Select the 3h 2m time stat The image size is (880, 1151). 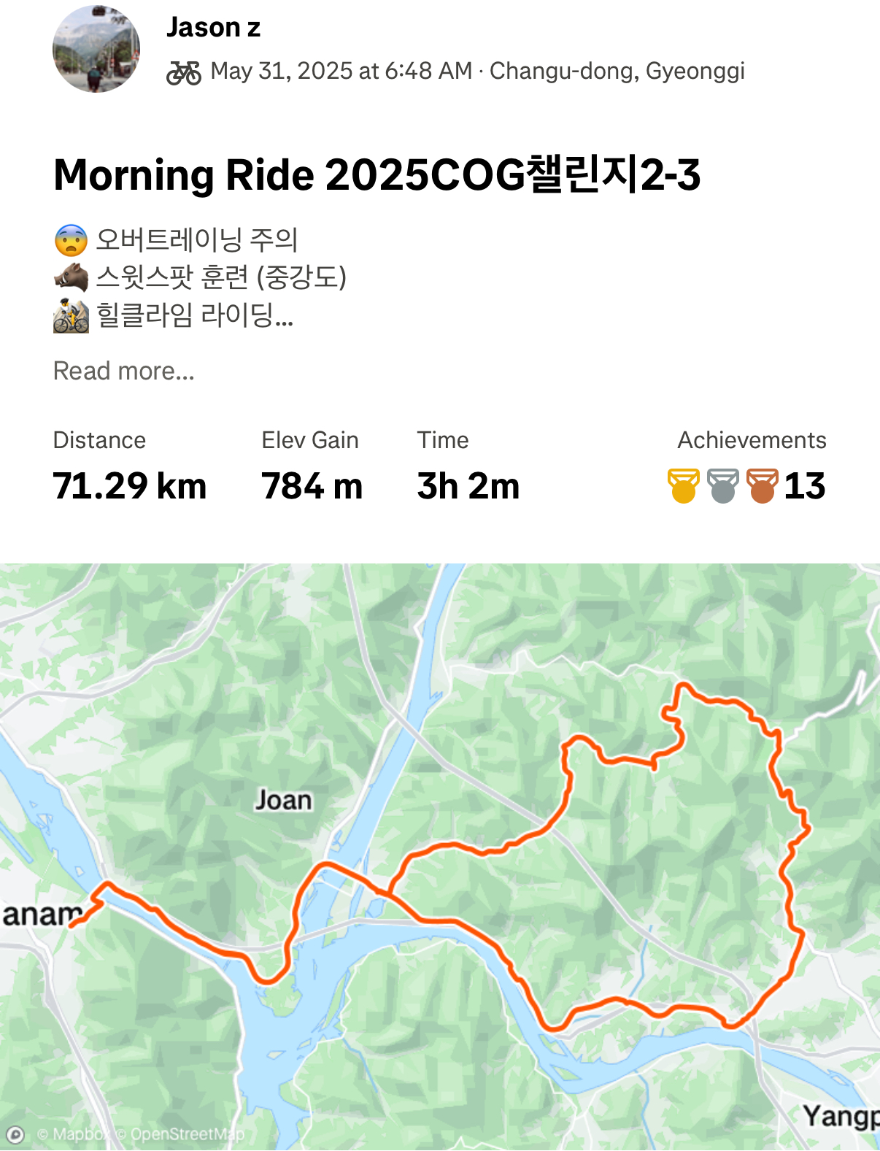468,486
